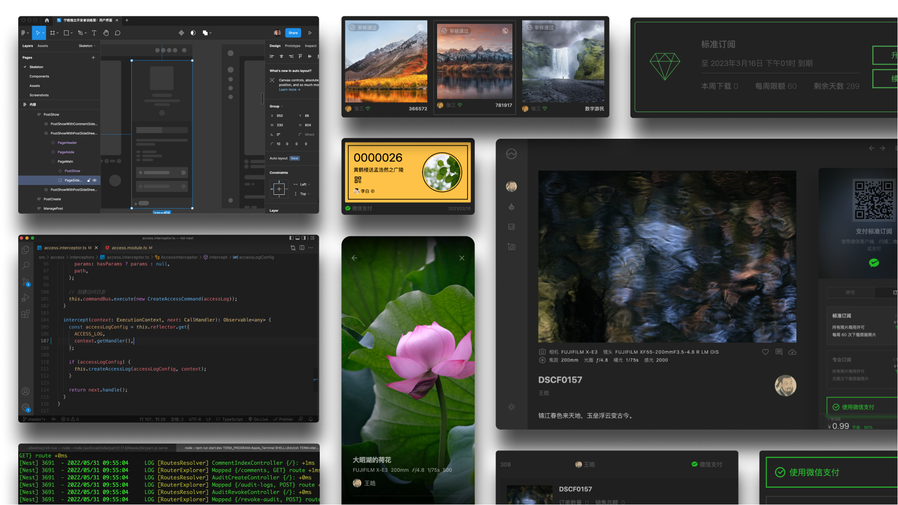The image size is (898, 505).
Task: Click the blue Share button
Action: (x=293, y=33)
